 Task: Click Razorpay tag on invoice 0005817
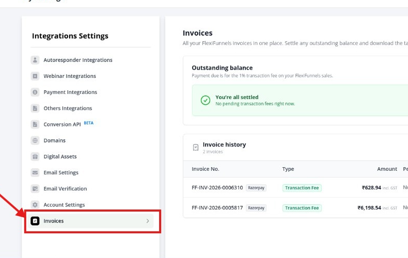point(256,208)
